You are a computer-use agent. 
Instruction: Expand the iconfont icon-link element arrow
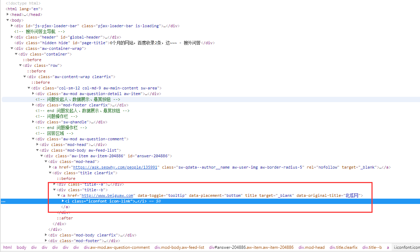coord(63,201)
